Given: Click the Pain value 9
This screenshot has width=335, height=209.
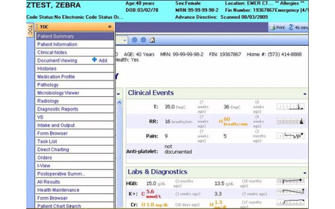Looking at the screenshot, I should [166, 136].
